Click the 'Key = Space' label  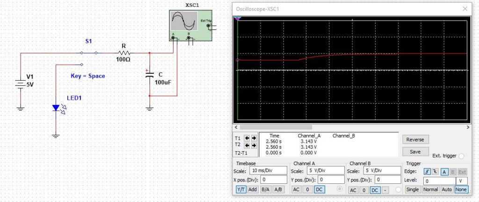coord(87,76)
